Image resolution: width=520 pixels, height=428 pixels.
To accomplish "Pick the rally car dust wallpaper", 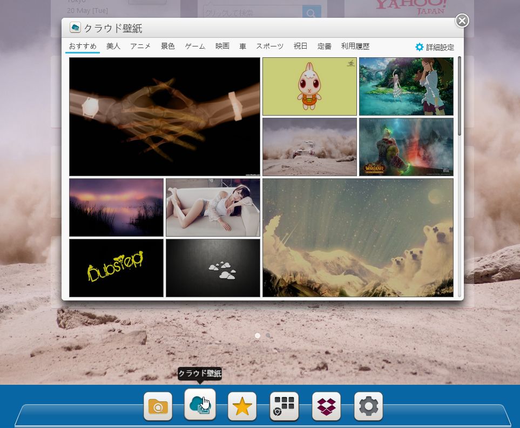I will point(310,147).
